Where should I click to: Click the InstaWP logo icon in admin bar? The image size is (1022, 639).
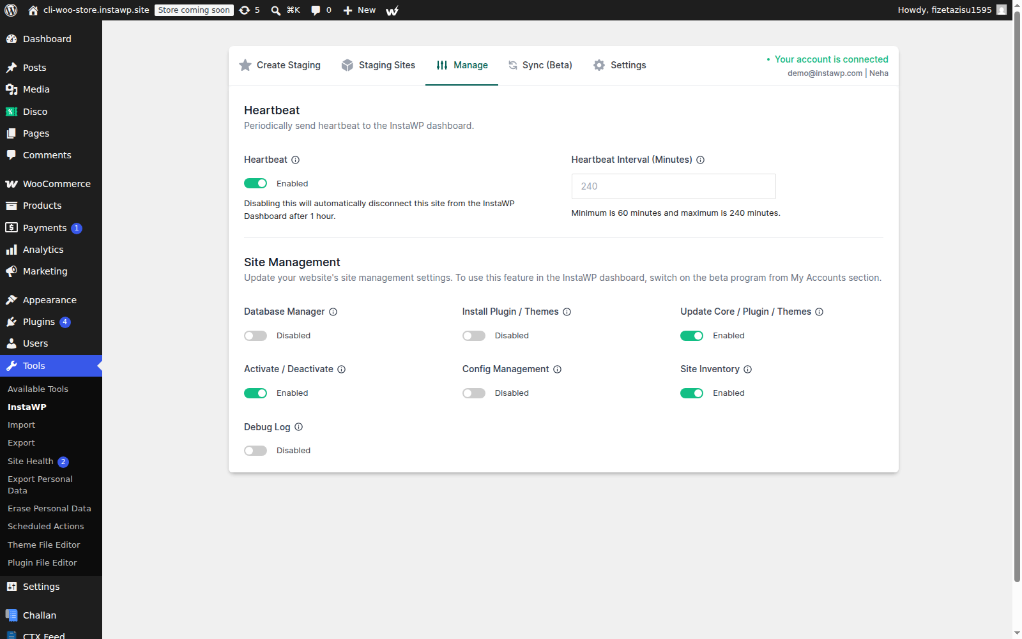click(392, 10)
